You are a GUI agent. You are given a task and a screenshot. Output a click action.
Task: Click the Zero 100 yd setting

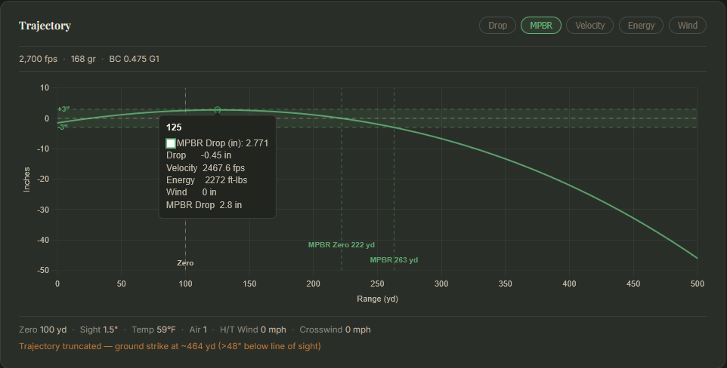tap(42, 330)
